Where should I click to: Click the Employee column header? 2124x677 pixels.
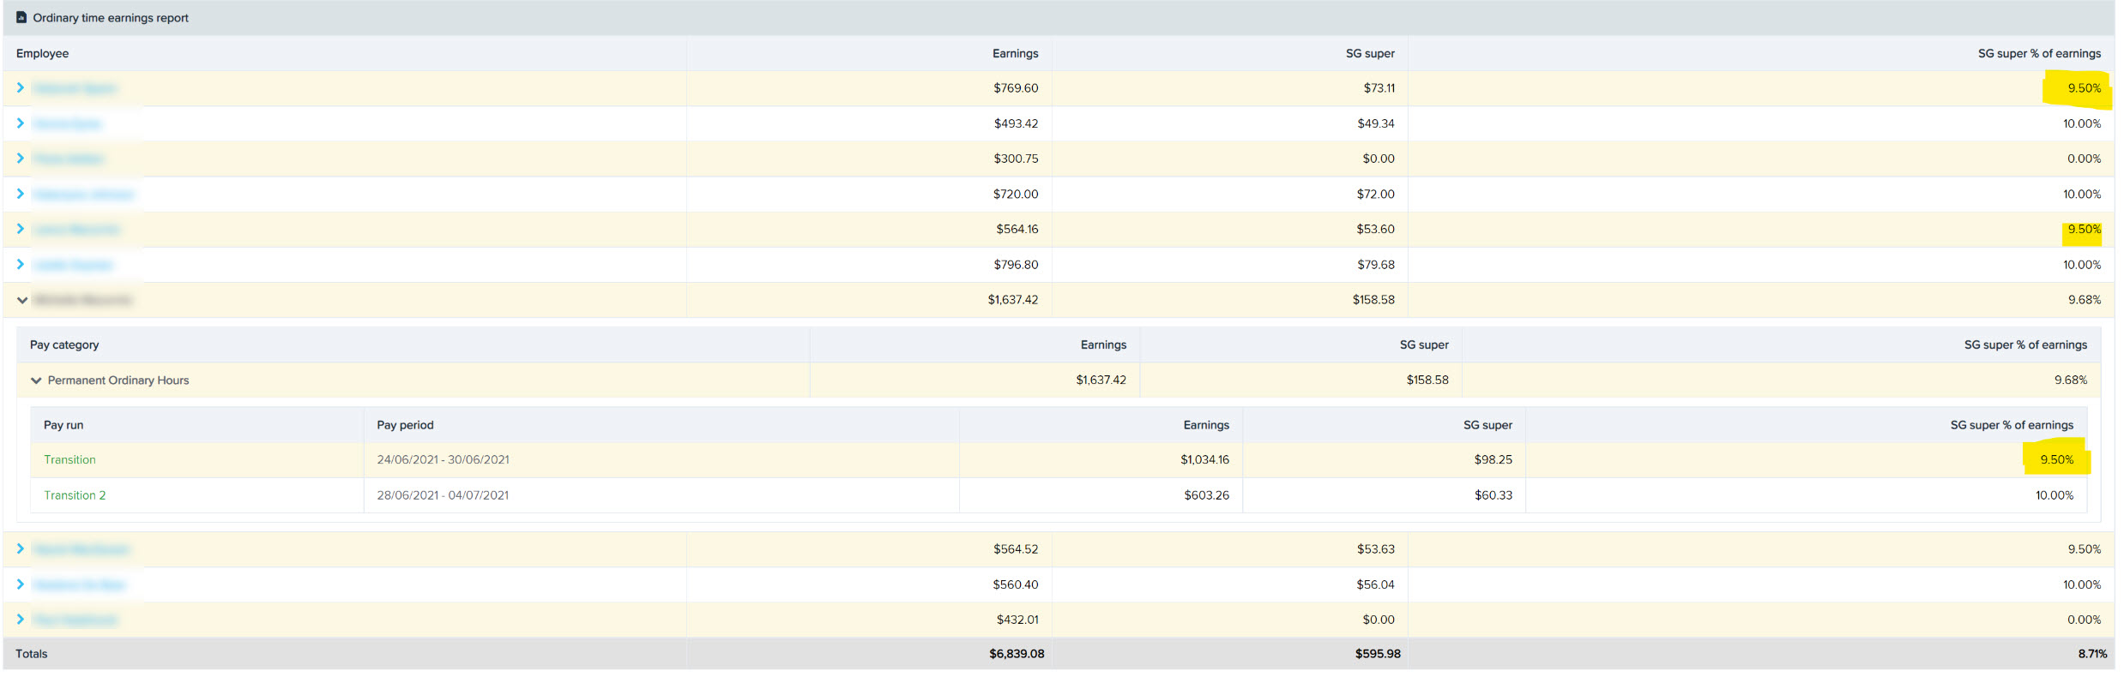pos(42,53)
